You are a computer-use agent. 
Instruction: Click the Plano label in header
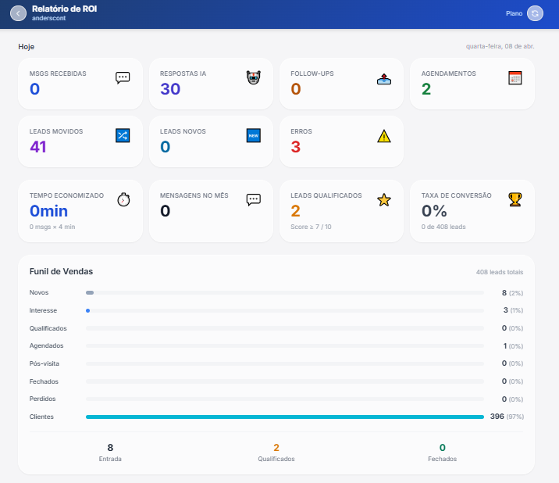click(514, 13)
